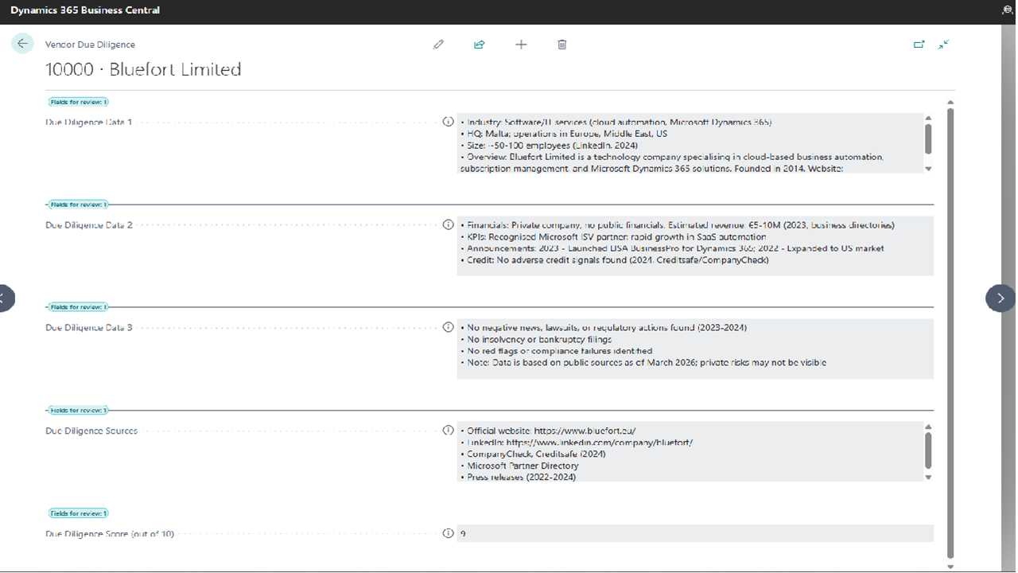Click in Due Diligence Data 2 text box
The width and height of the screenshot is (1018, 573).
point(695,246)
